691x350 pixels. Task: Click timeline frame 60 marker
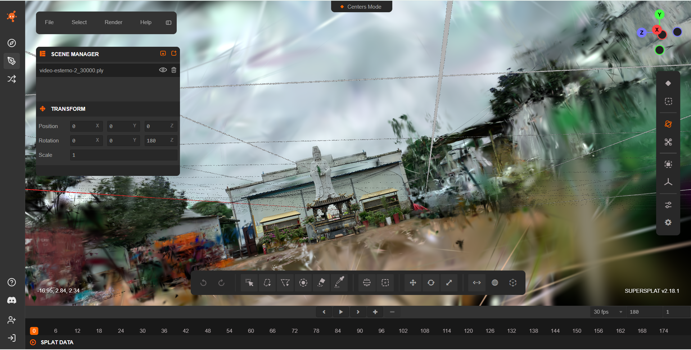tap(251, 331)
